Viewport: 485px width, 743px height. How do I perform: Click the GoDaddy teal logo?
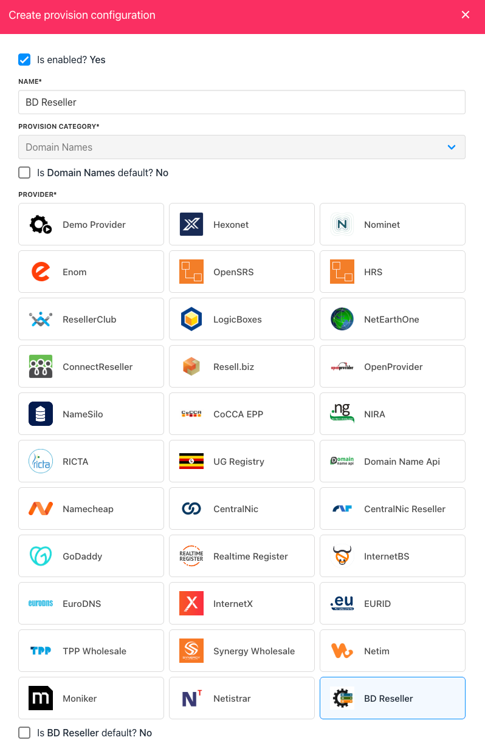pyautogui.click(x=41, y=556)
